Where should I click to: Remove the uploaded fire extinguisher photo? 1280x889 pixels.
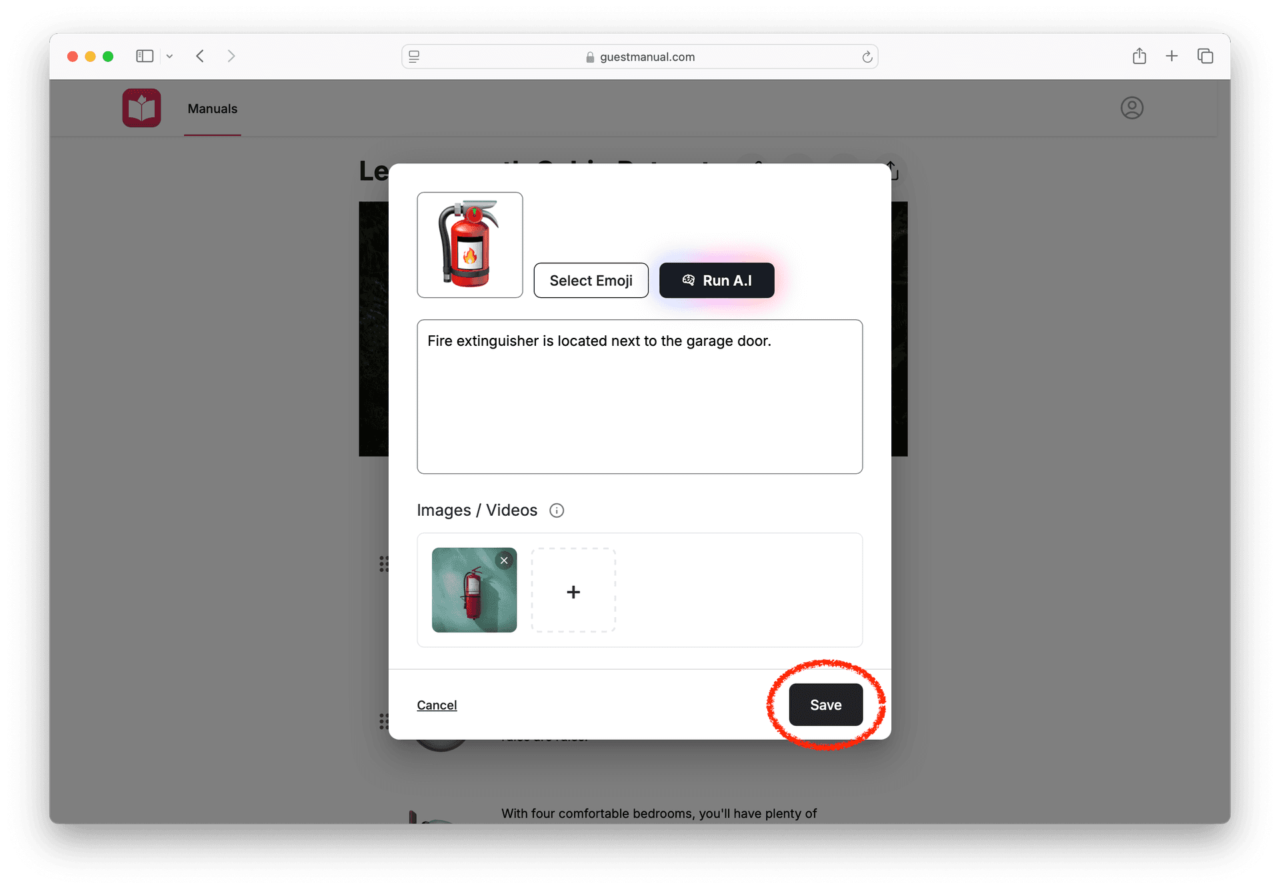point(505,560)
